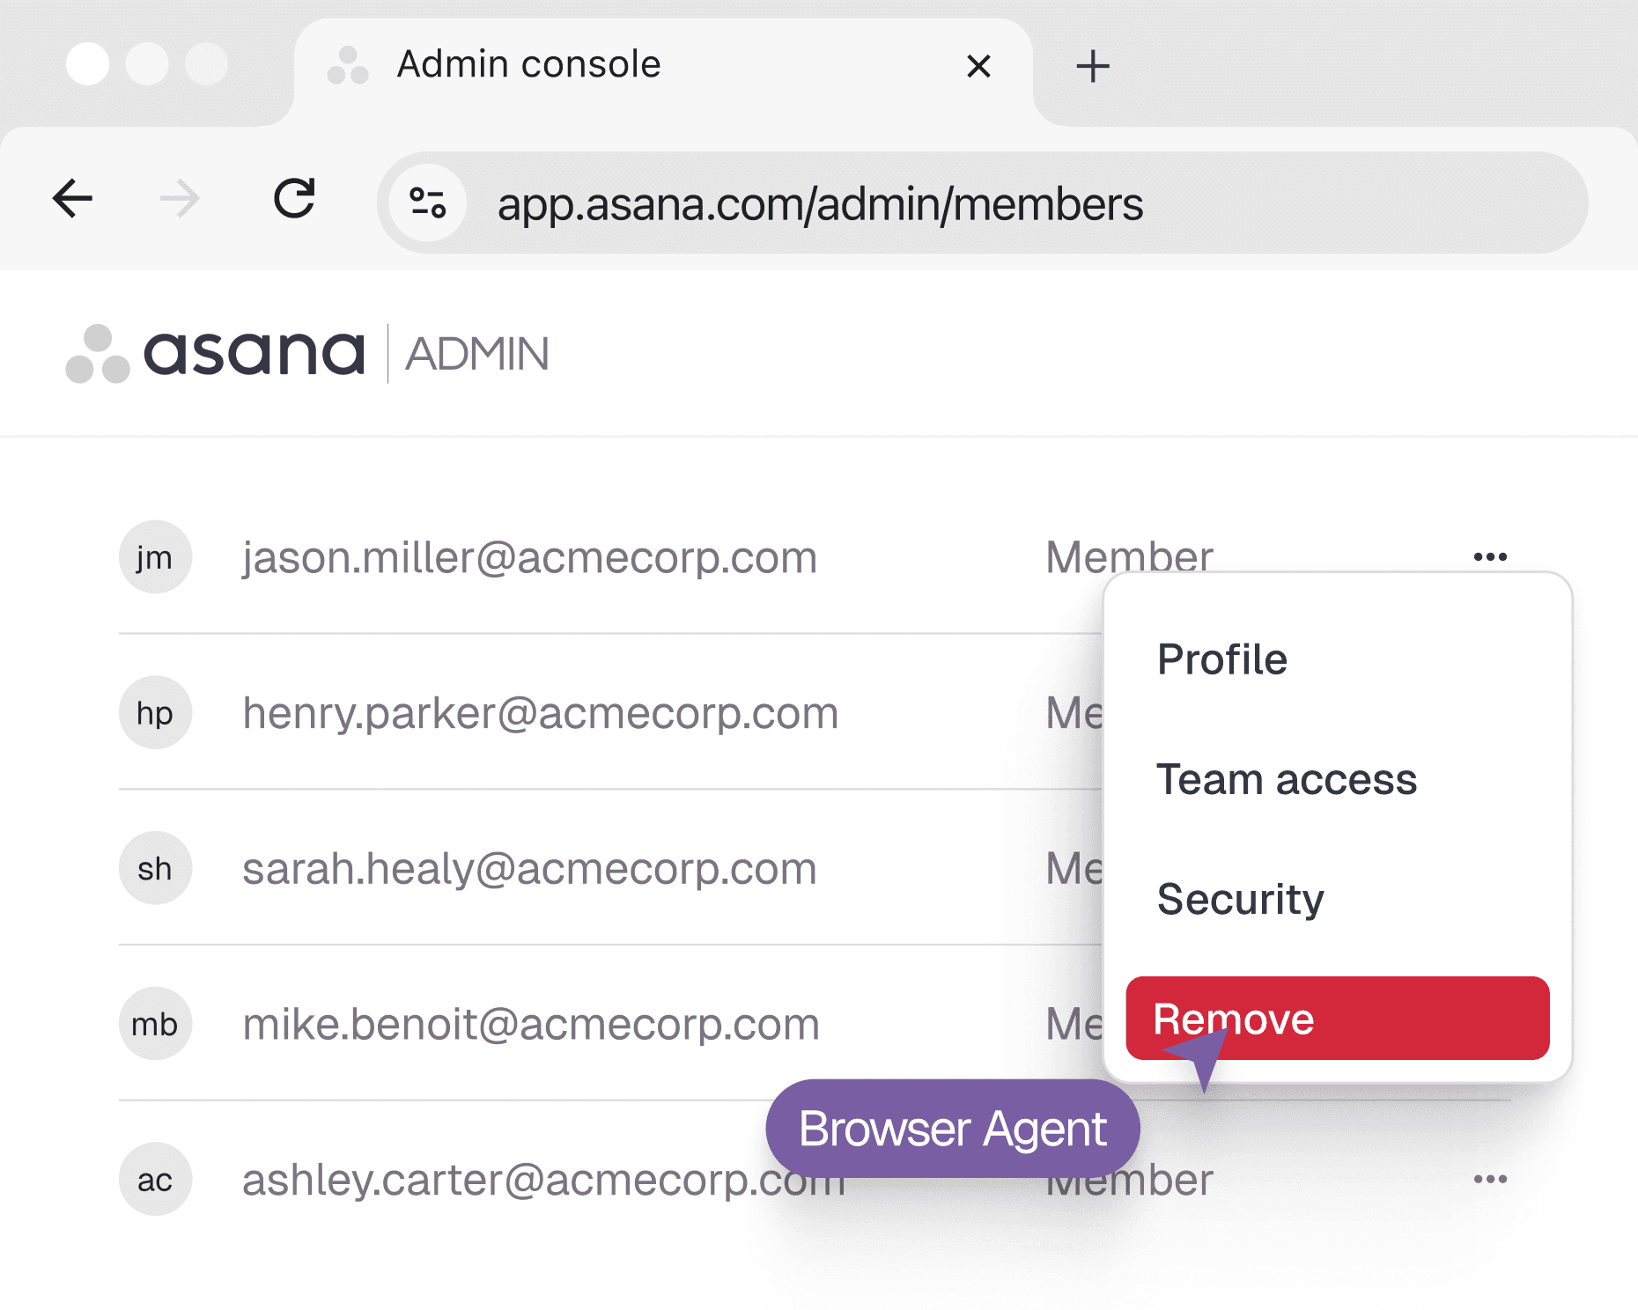The height and width of the screenshot is (1310, 1638).
Task: Select Profile from the context menu
Action: [x=1221, y=659]
